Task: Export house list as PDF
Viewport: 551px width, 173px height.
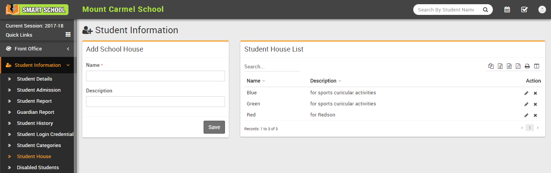Action: coord(518,66)
